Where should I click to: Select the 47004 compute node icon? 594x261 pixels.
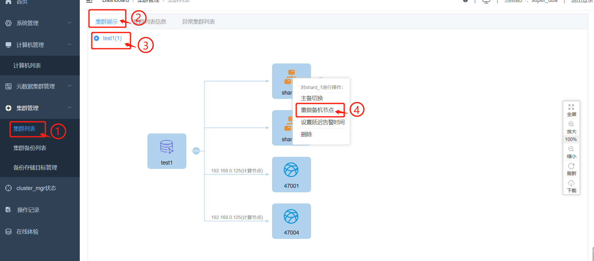point(291,217)
